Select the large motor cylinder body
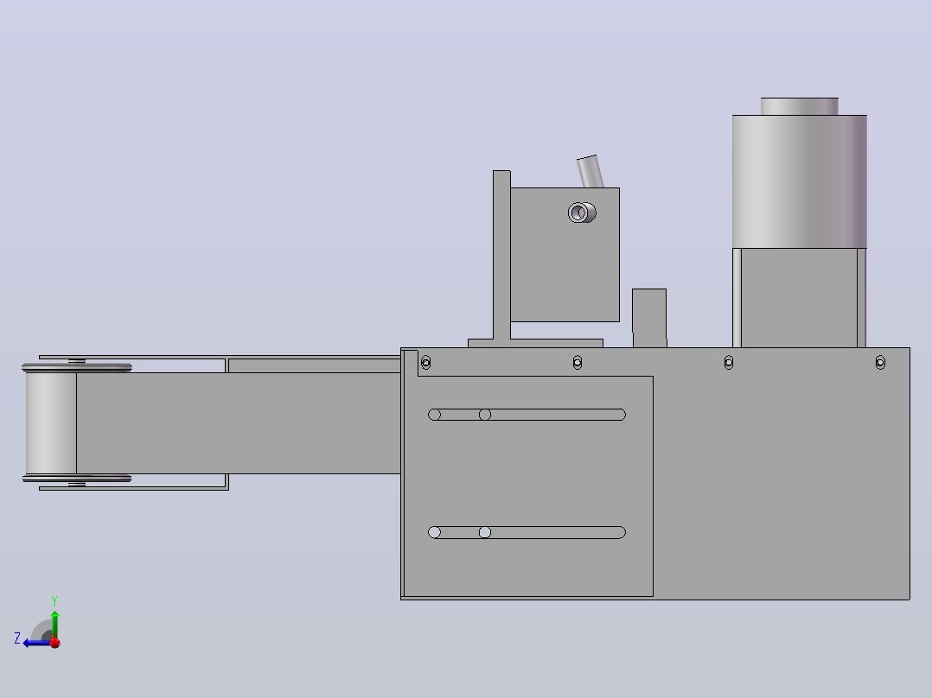 (800, 181)
